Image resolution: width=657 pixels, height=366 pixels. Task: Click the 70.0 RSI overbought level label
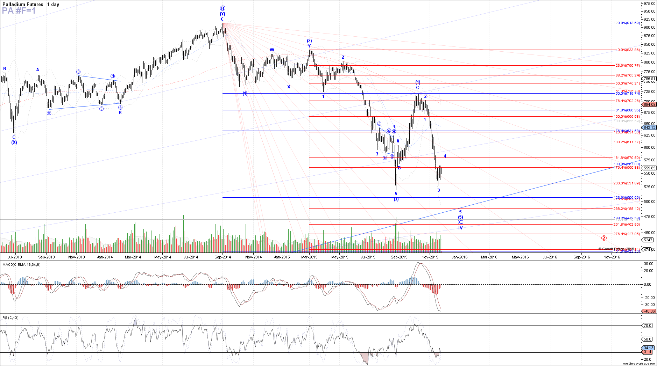coord(648,325)
